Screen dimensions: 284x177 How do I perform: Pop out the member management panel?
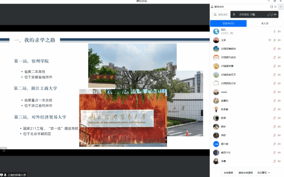(271, 7)
